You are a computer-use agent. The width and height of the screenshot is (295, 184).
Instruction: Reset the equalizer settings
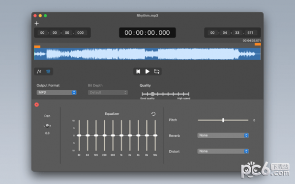pos(153,114)
